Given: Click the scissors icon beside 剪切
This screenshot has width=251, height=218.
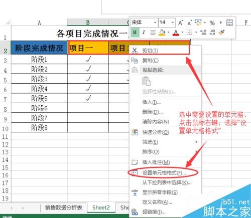Looking at the screenshot, I should pos(135,51).
